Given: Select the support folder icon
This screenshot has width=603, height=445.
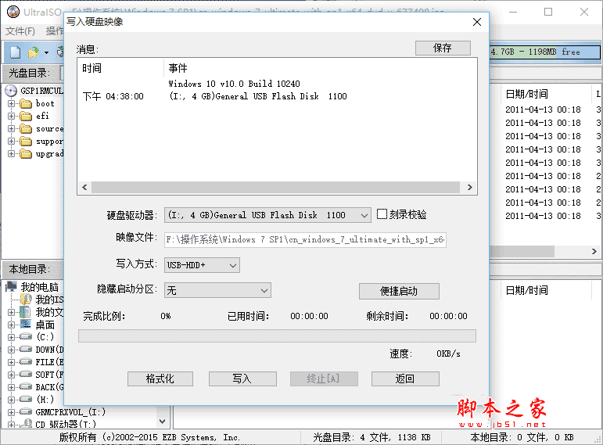Looking at the screenshot, I should pyautogui.click(x=26, y=142).
